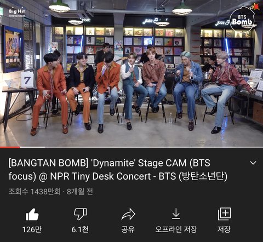The width and height of the screenshot is (263, 242).
Task: Tap the thumbs-down dislike icon
Action: [x=80, y=214]
